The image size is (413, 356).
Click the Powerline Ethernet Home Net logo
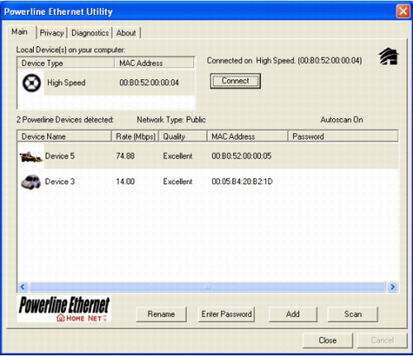pos(64,309)
